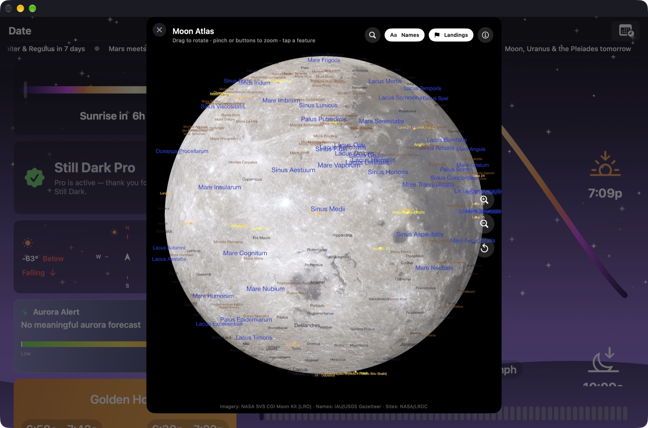This screenshot has width=648, height=428.
Task: Zoom out of the Moon globe
Action: coord(484,224)
